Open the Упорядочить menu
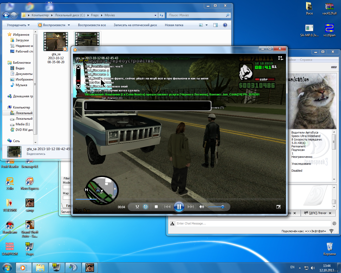This screenshot has height=273, width=341. click(x=18, y=25)
